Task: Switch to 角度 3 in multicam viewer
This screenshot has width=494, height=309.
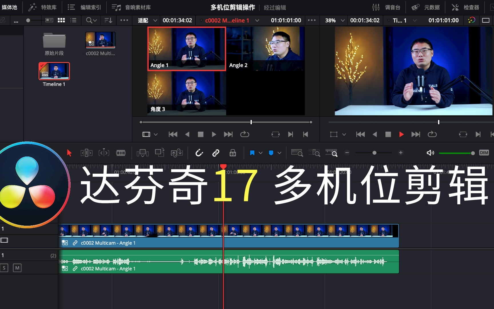Action: [x=187, y=93]
